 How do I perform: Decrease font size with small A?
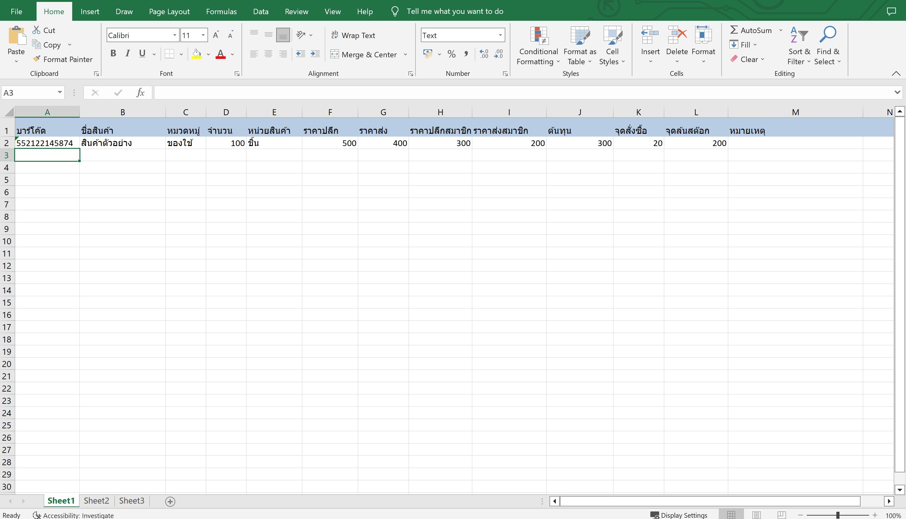coord(231,35)
